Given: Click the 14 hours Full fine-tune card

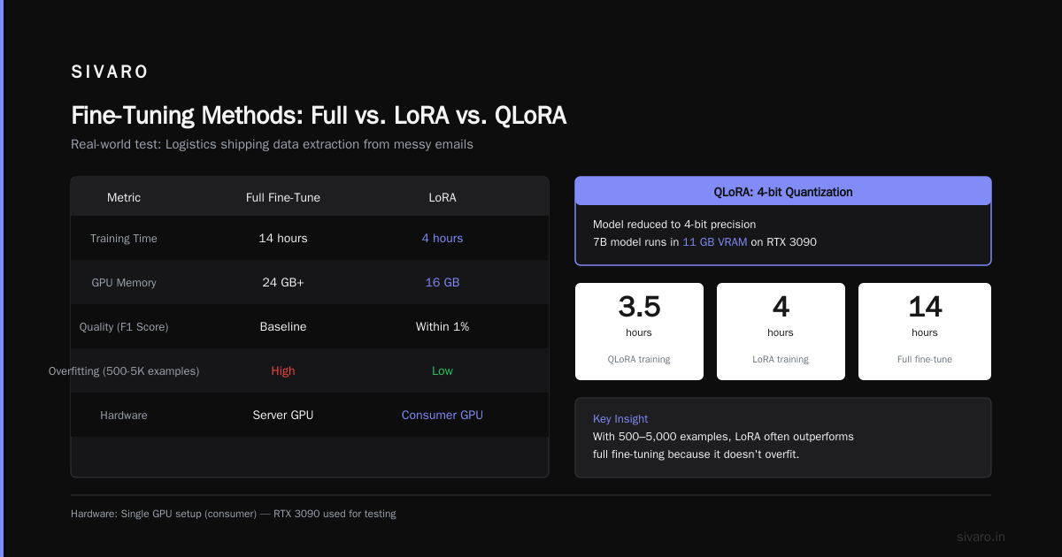Looking at the screenshot, I should coord(925,332).
